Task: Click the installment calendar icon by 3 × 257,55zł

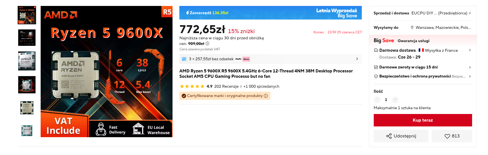Action: tap(184, 59)
